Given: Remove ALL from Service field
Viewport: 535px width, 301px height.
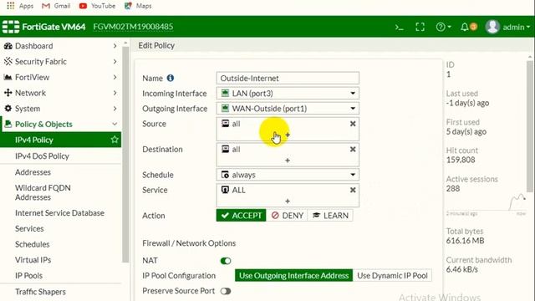Looking at the screenshot, I should click(353, 190).
